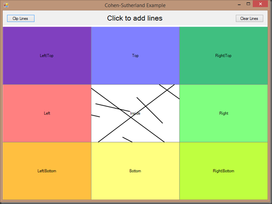The width and height of the screenshot is (272, 204).
Task: Click the "Click to add lines" heading
Action: [135, 19]
